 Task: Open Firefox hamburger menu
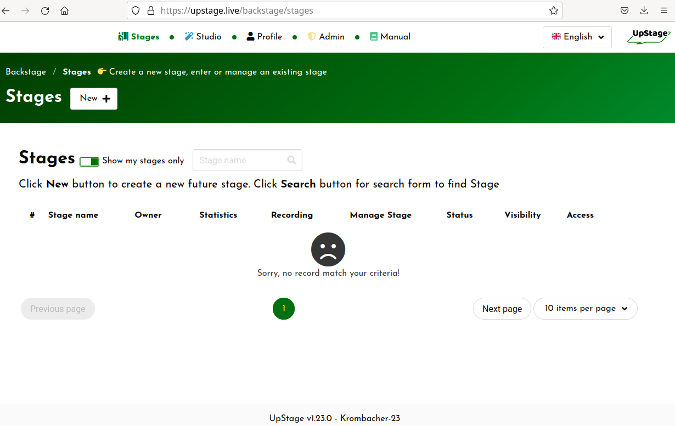pos(664,10)
